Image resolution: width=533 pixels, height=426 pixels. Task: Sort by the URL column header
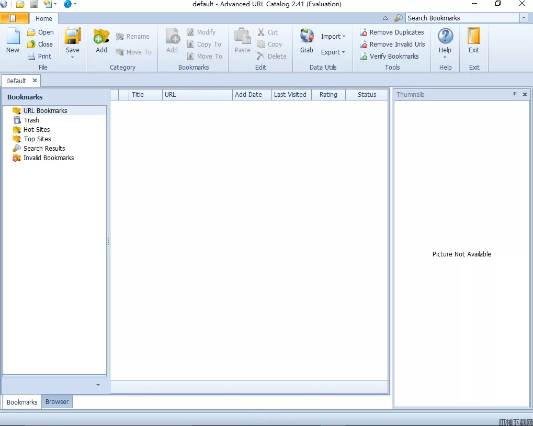pyautogui.click(x=197, y=95)
